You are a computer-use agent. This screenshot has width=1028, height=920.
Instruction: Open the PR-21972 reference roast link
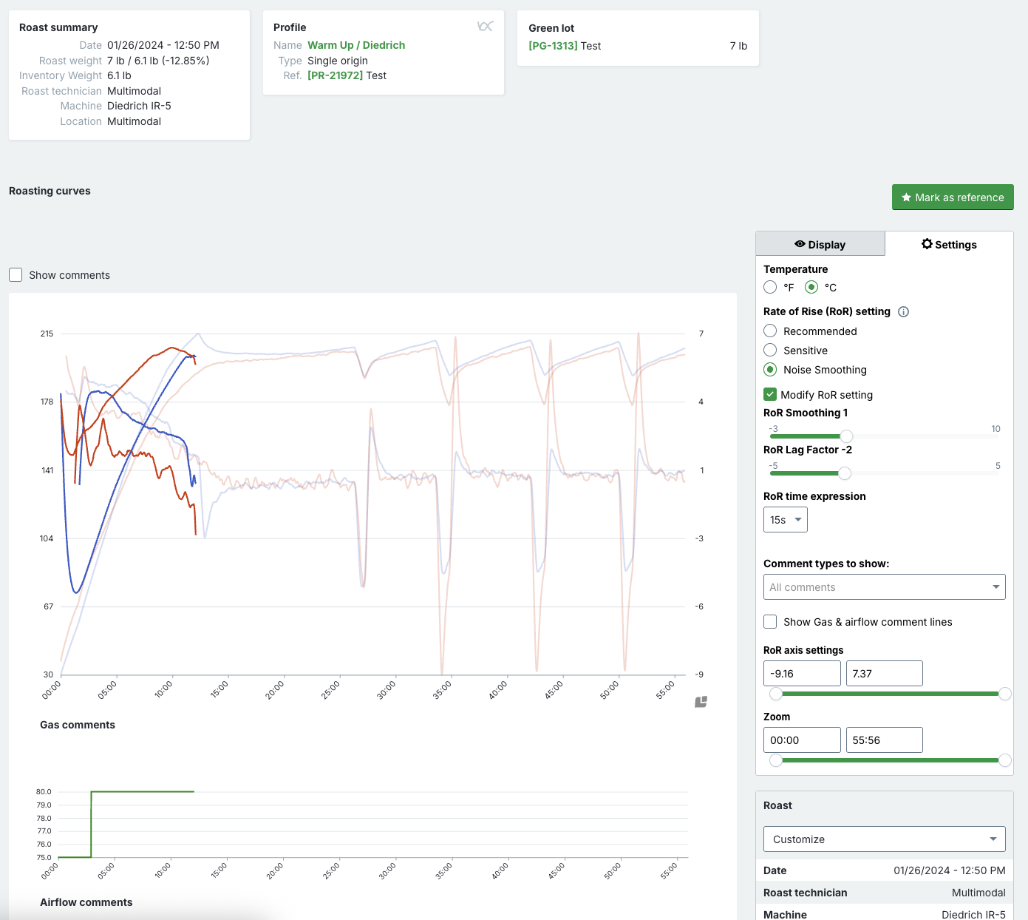(335, 75)
